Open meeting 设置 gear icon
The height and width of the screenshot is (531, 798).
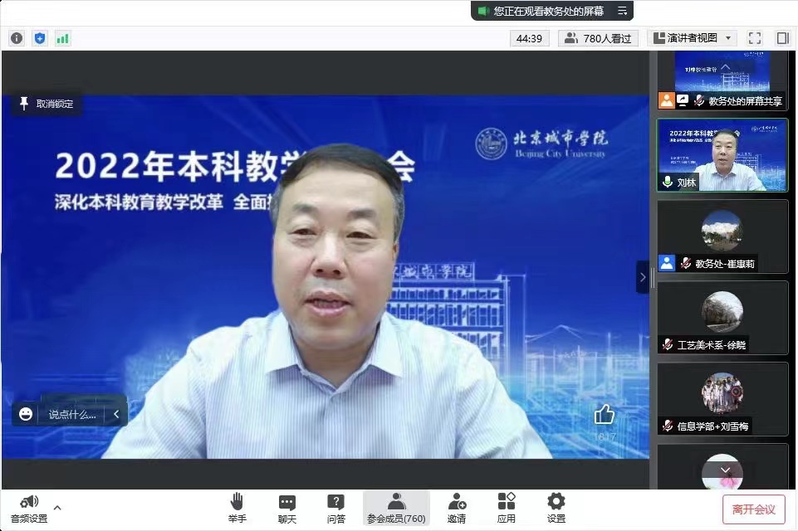[x=556, y=508]
